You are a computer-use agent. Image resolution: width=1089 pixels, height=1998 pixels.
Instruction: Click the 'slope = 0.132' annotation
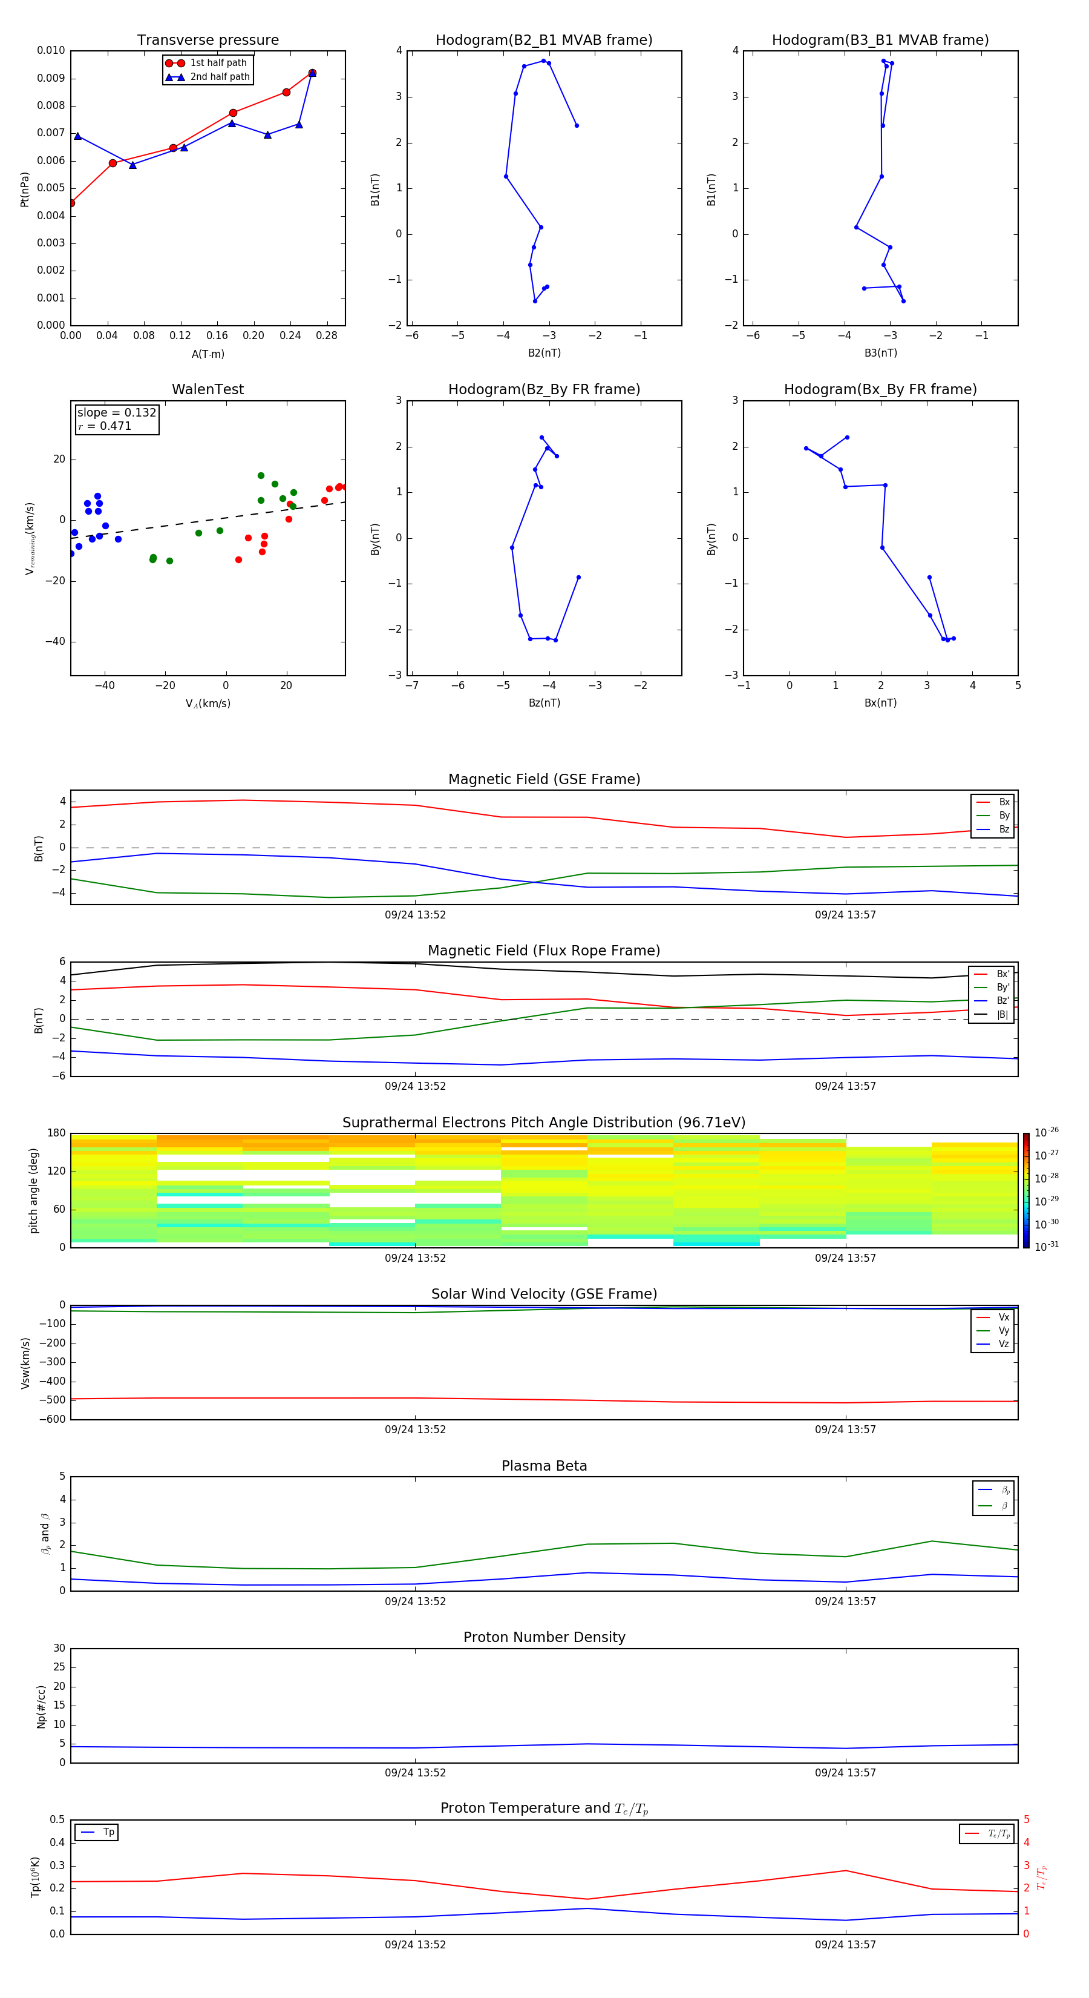tap(117, 413)
